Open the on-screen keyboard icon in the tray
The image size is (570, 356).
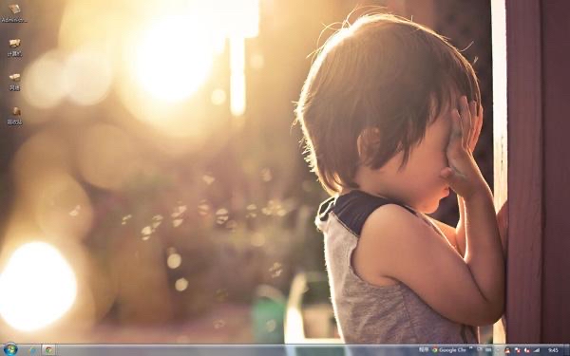488,350
